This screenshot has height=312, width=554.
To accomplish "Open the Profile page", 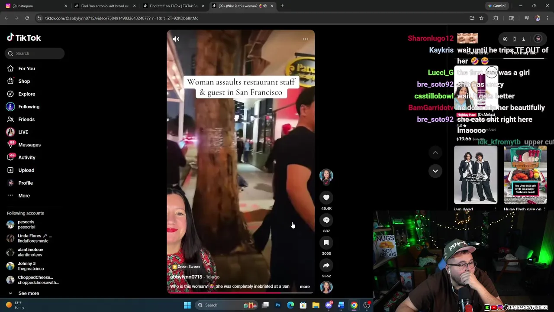I will pyautogui.click(x=26, y=183).
